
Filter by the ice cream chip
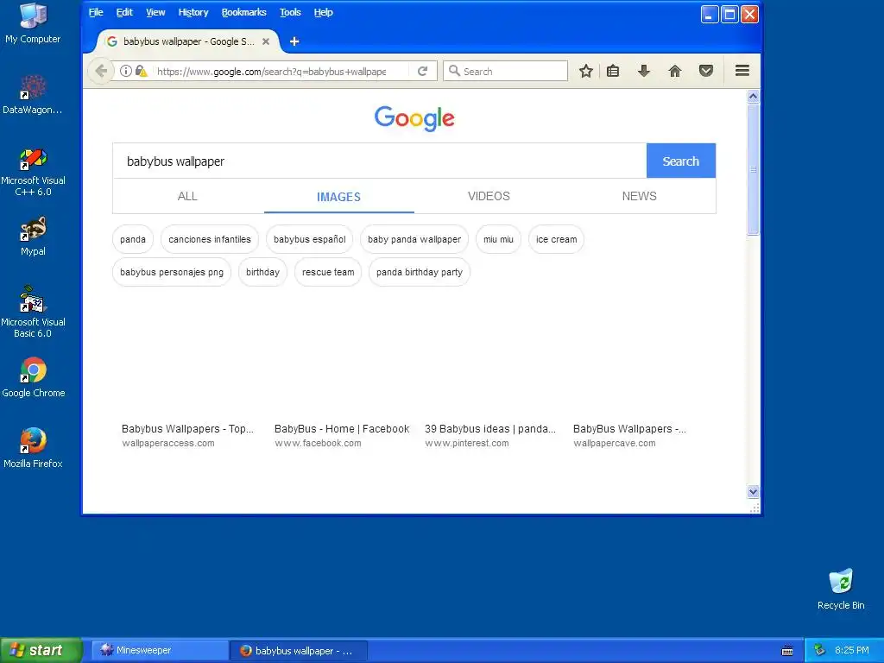tap(557, 240)
